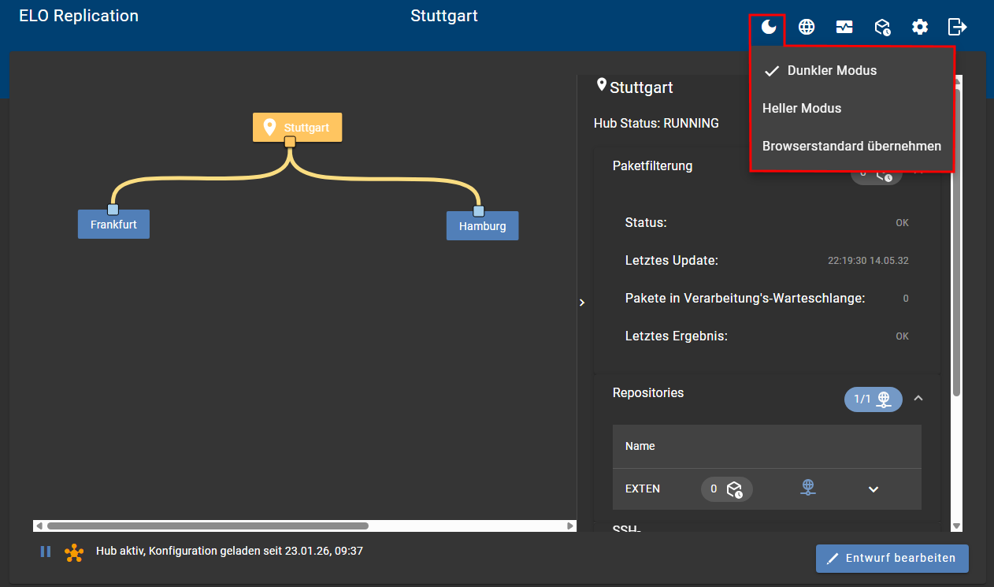
Task: Click the orange hub network icon
Action: pos(74,552)
